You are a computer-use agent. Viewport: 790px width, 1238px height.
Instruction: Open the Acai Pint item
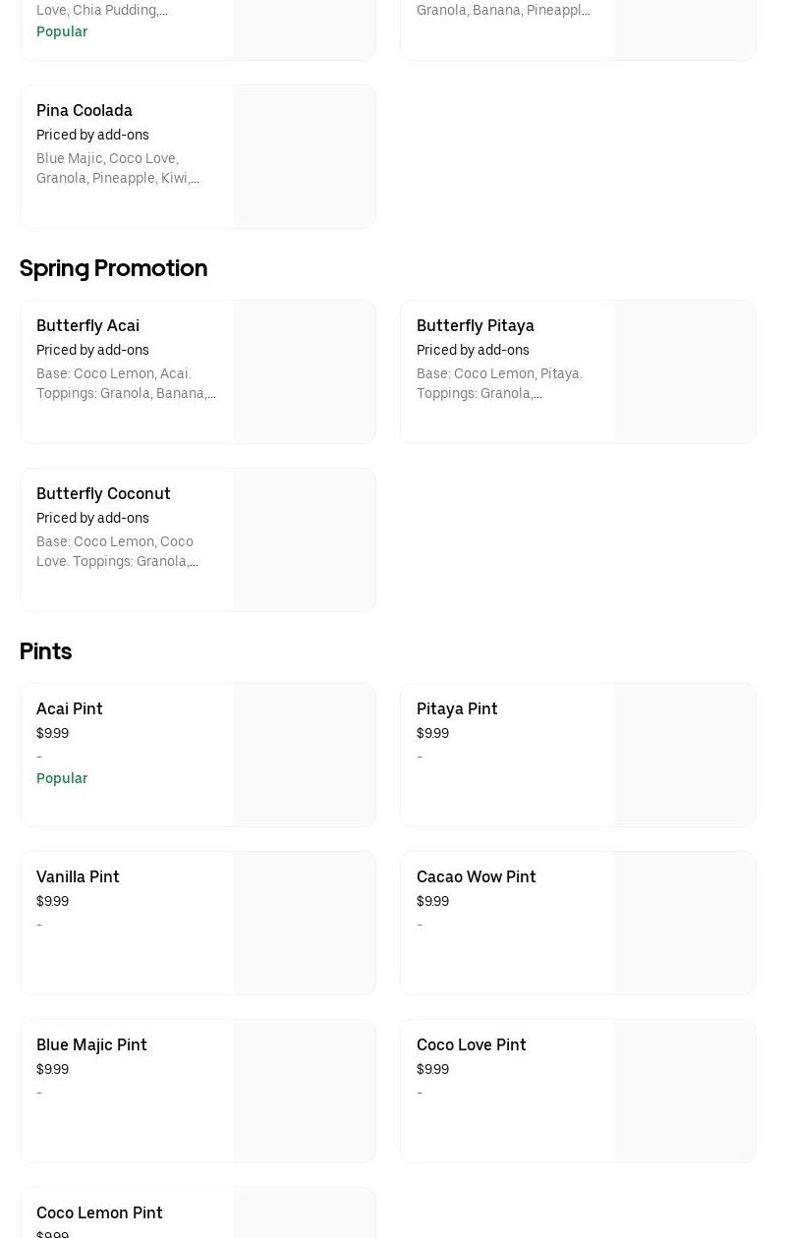69,708
